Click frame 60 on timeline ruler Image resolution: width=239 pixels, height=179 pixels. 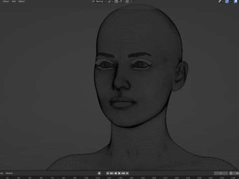41,178
